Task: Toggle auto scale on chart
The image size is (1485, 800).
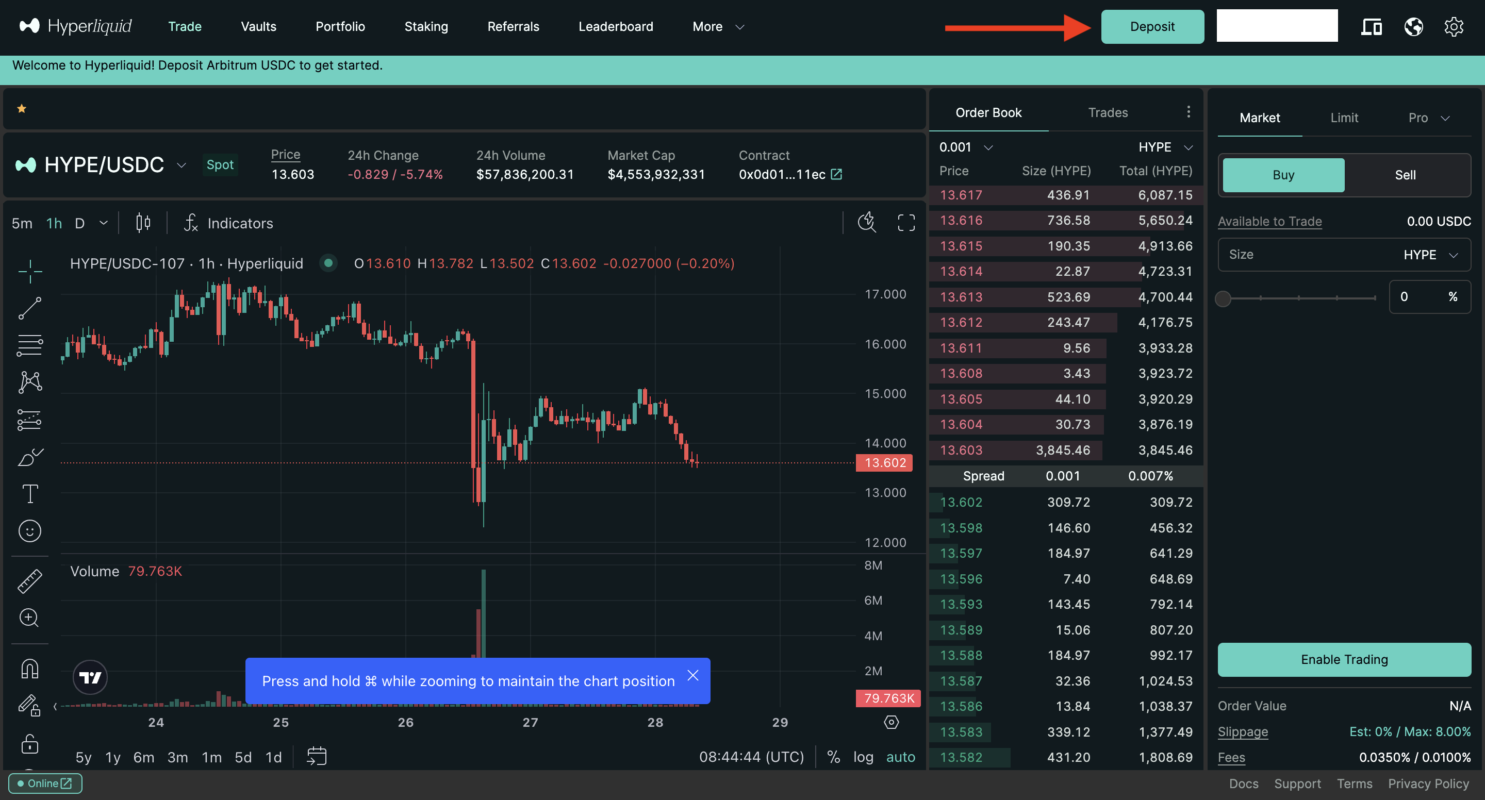Action: click(900, 757)
